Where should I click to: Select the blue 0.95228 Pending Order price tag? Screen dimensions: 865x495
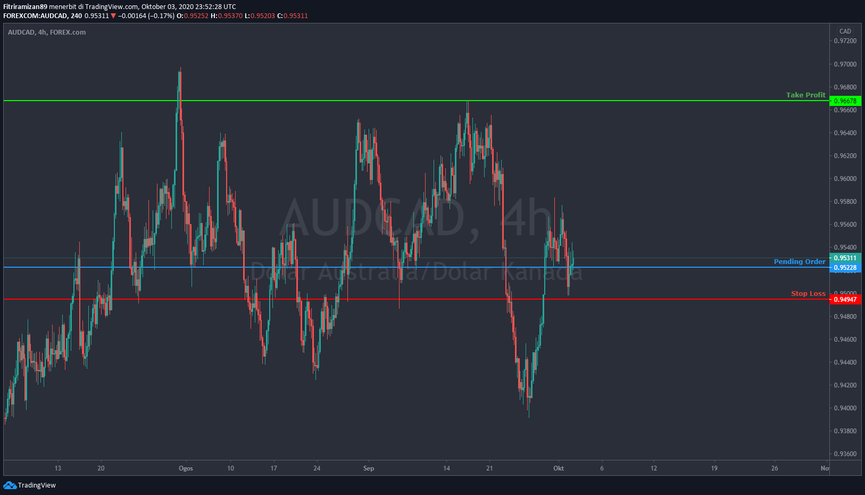[845, 268]
